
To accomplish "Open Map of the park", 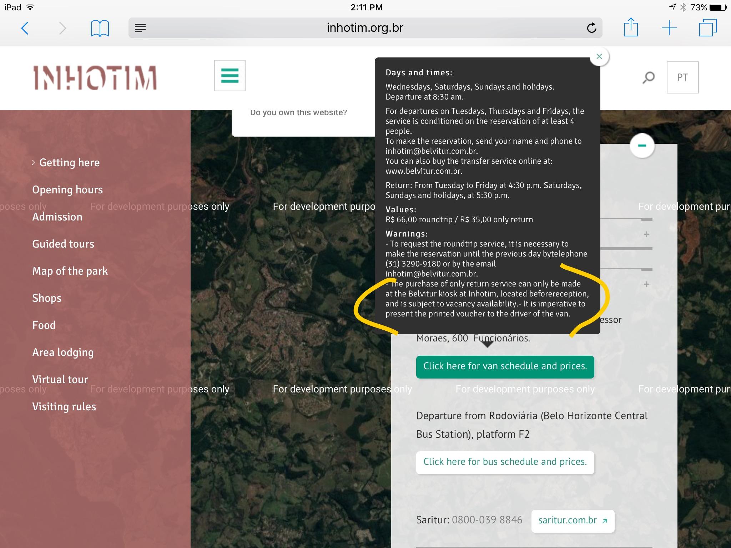I will pos(70,271).
